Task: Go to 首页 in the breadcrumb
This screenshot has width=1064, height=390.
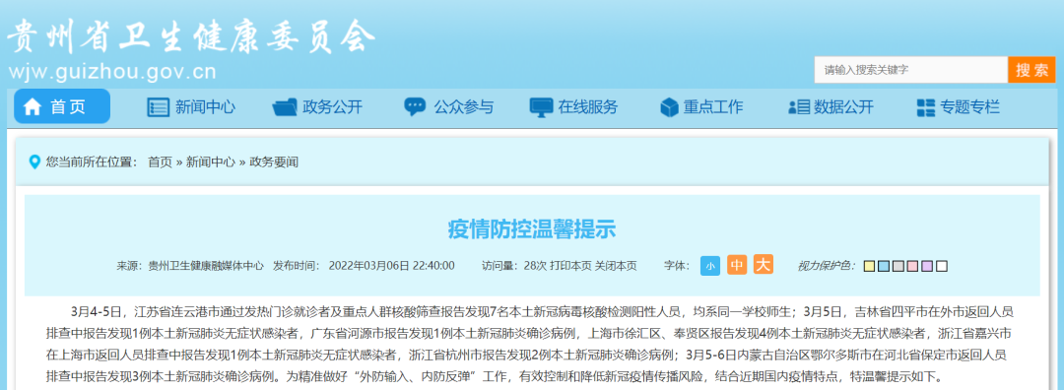Action: 161,162
